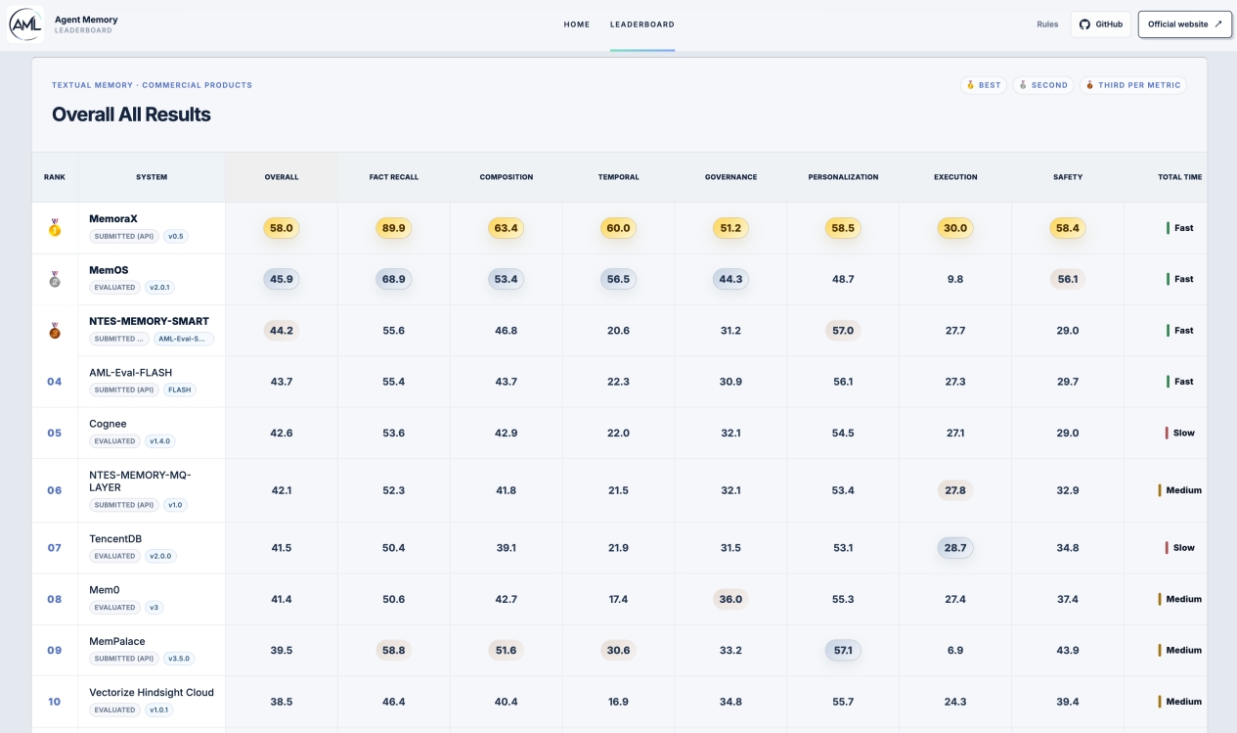Click Vectorize Hindsight Cloud overall score 38.5
Screen dimensions: 1237x733
coord(282,702)
